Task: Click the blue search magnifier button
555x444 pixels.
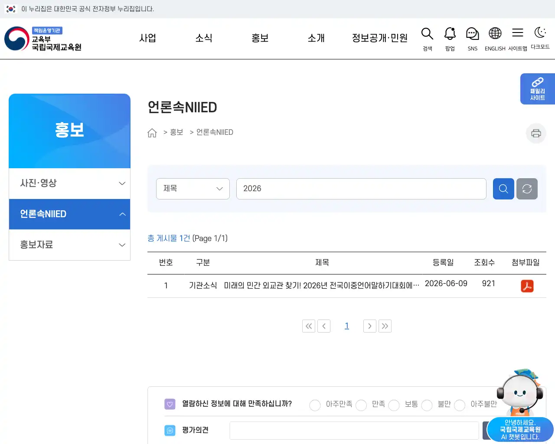Action: [x=503, y=189]
